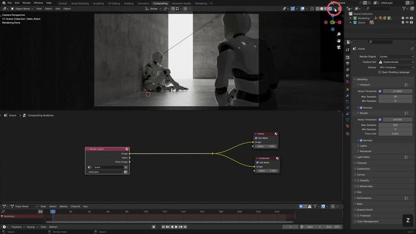
Task: Click the Viewer node header
Action: pos(266,134)
